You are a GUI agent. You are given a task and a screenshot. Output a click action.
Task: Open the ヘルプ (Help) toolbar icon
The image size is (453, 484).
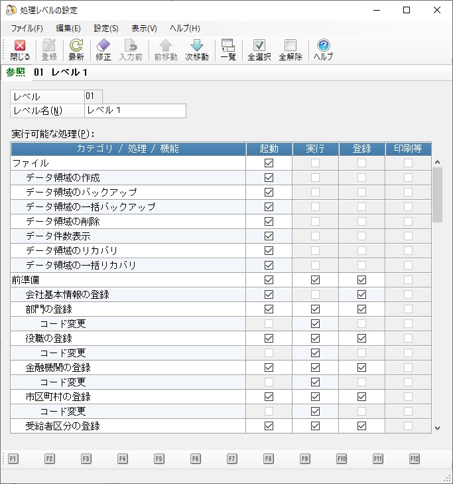[x=323, y=46]
